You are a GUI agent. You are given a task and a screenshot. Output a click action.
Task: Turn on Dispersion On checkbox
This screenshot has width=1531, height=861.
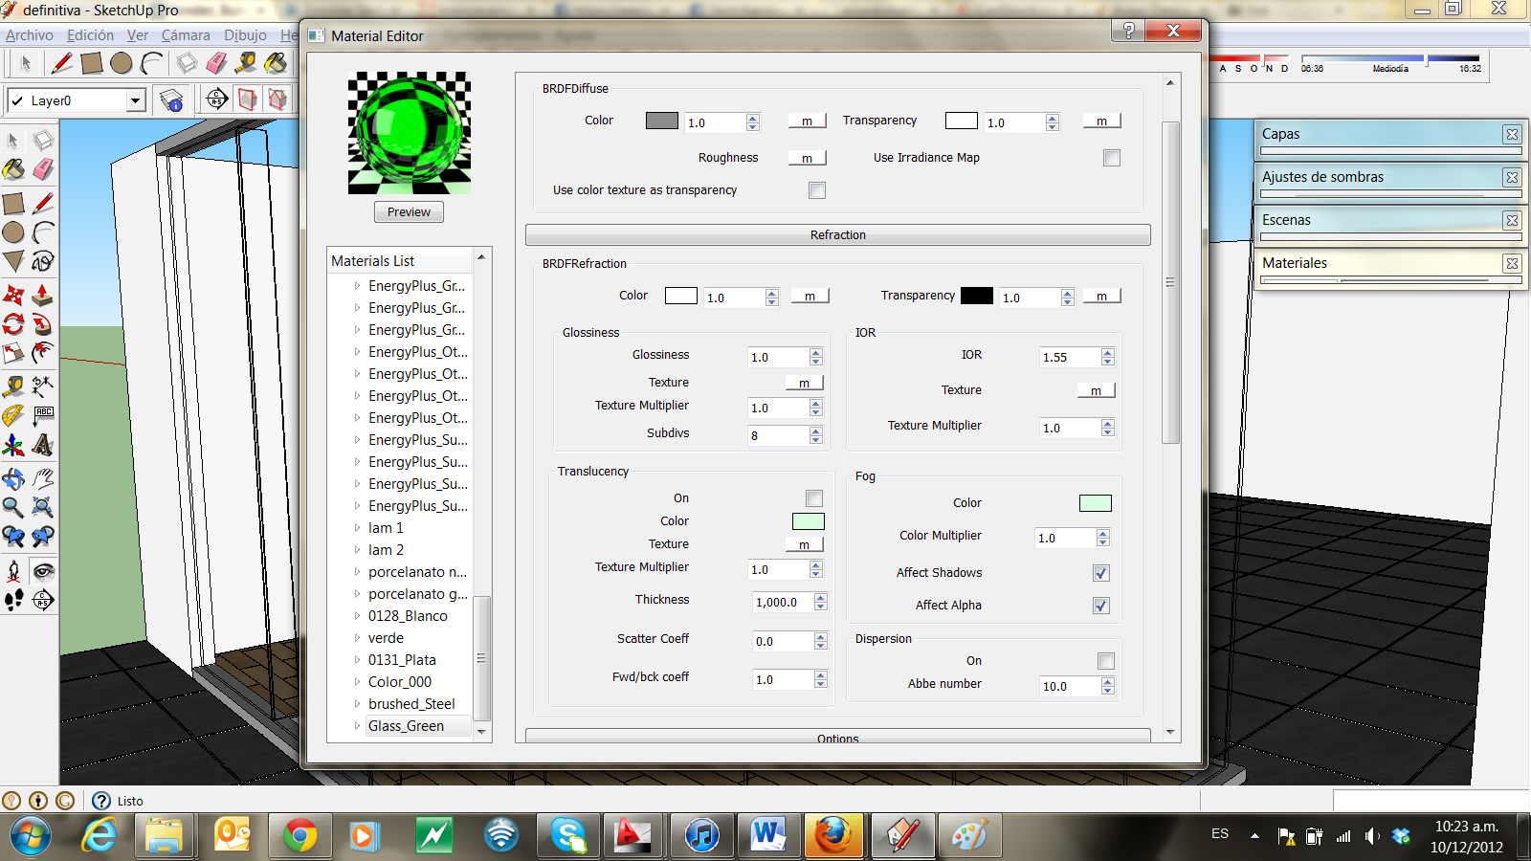pos(1106,661)
